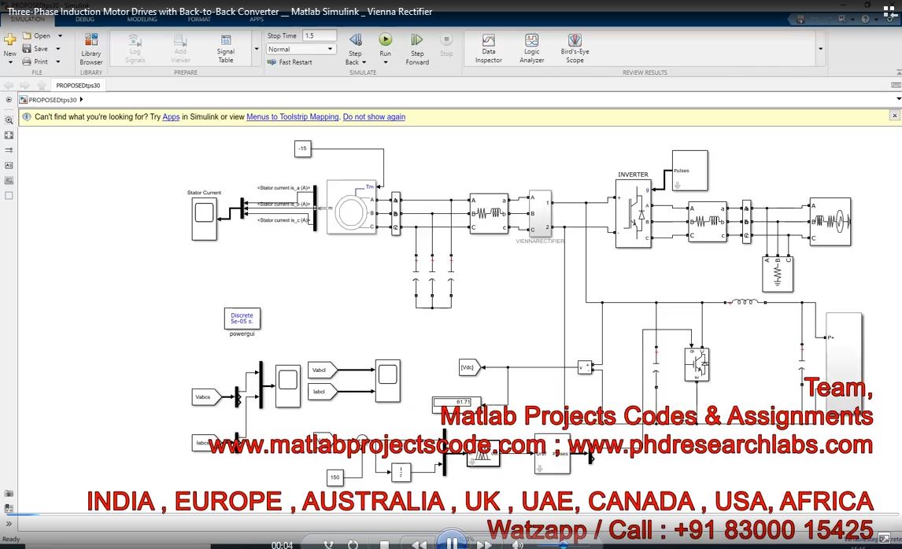Click the video player rewind button
This screenshot has width=902, height=549.
coord(419,544)
